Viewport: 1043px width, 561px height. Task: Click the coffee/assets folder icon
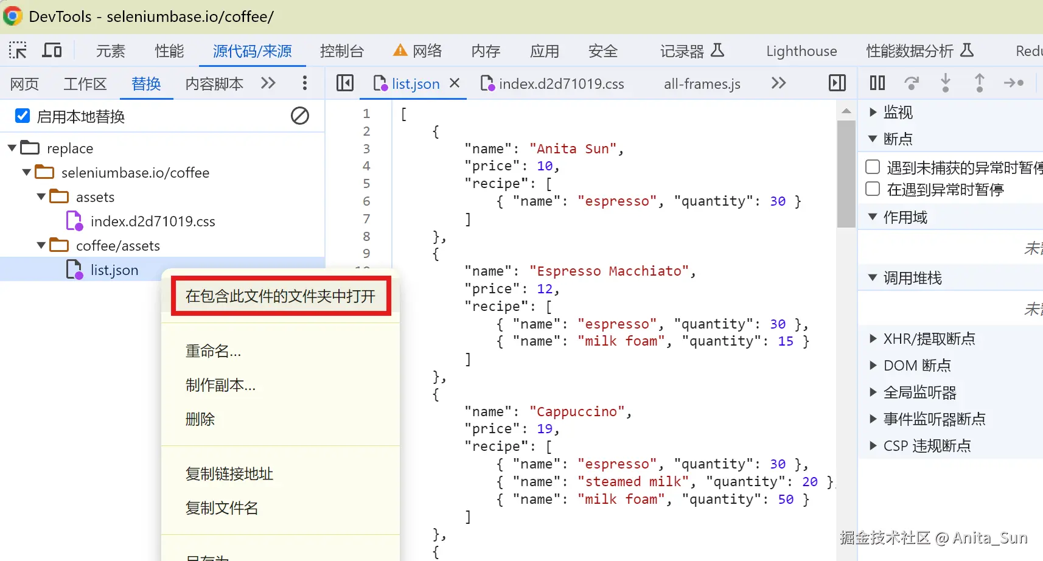point(59,245)
